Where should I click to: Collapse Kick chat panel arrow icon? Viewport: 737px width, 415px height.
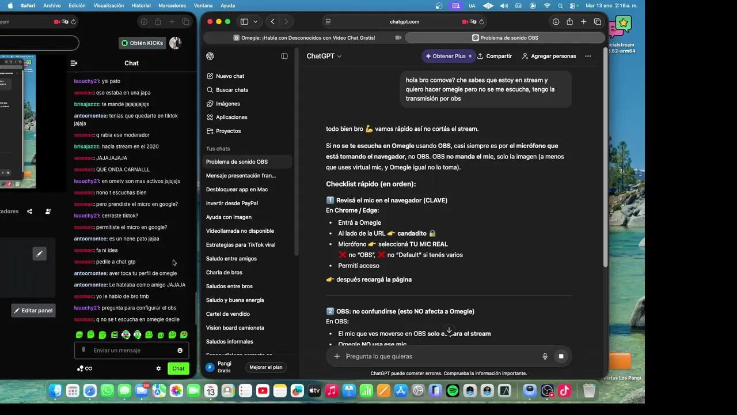click(x=74, y=63)
